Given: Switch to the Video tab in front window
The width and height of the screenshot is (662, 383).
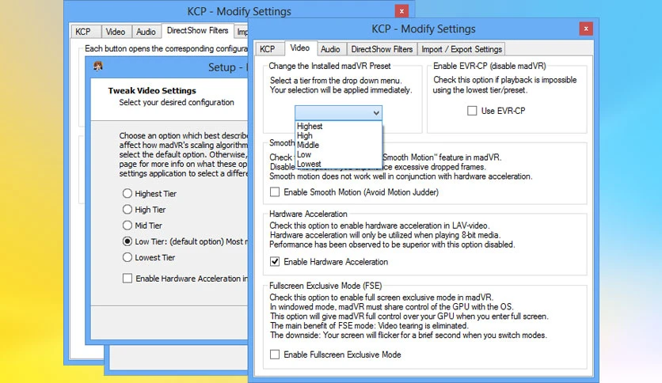Looking at the screenshot, I should 300,48.
